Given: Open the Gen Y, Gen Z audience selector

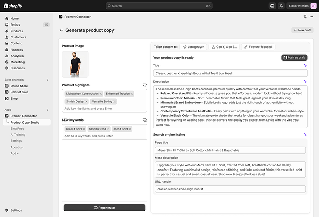Looking at the screenshot, I should point(224,47).
